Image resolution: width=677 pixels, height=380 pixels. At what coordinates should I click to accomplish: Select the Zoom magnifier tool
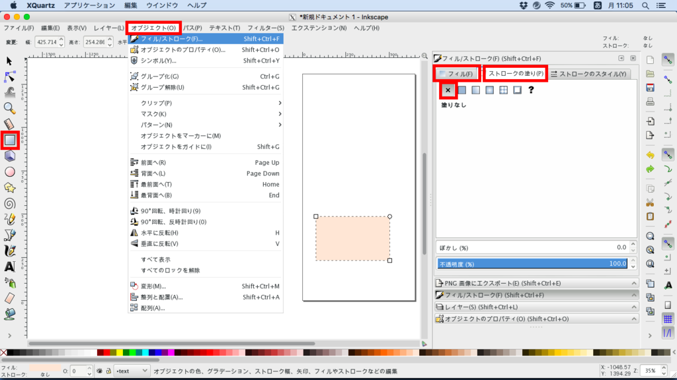tap(9, 108)
